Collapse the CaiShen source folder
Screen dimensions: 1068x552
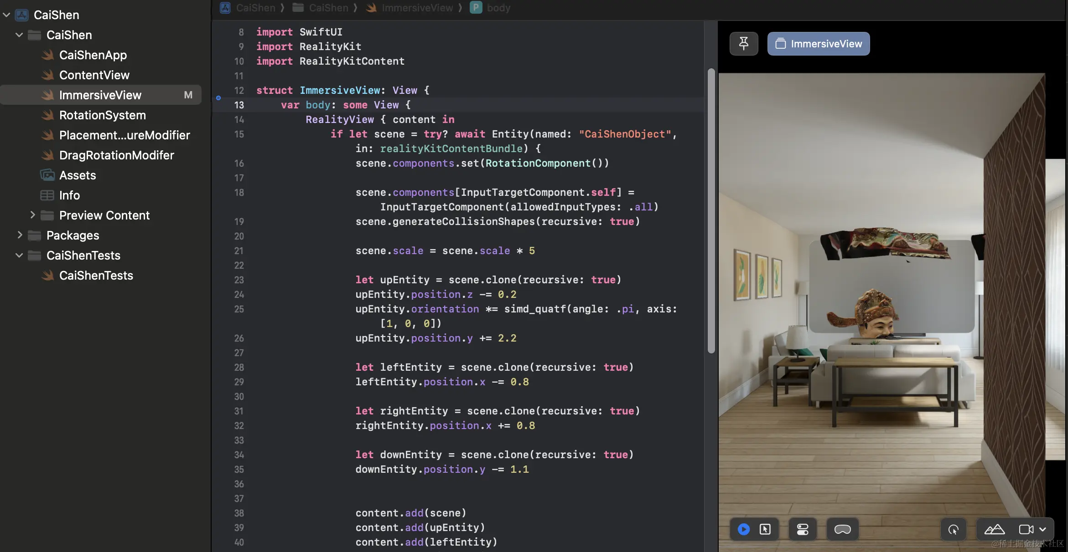point(19,35)
